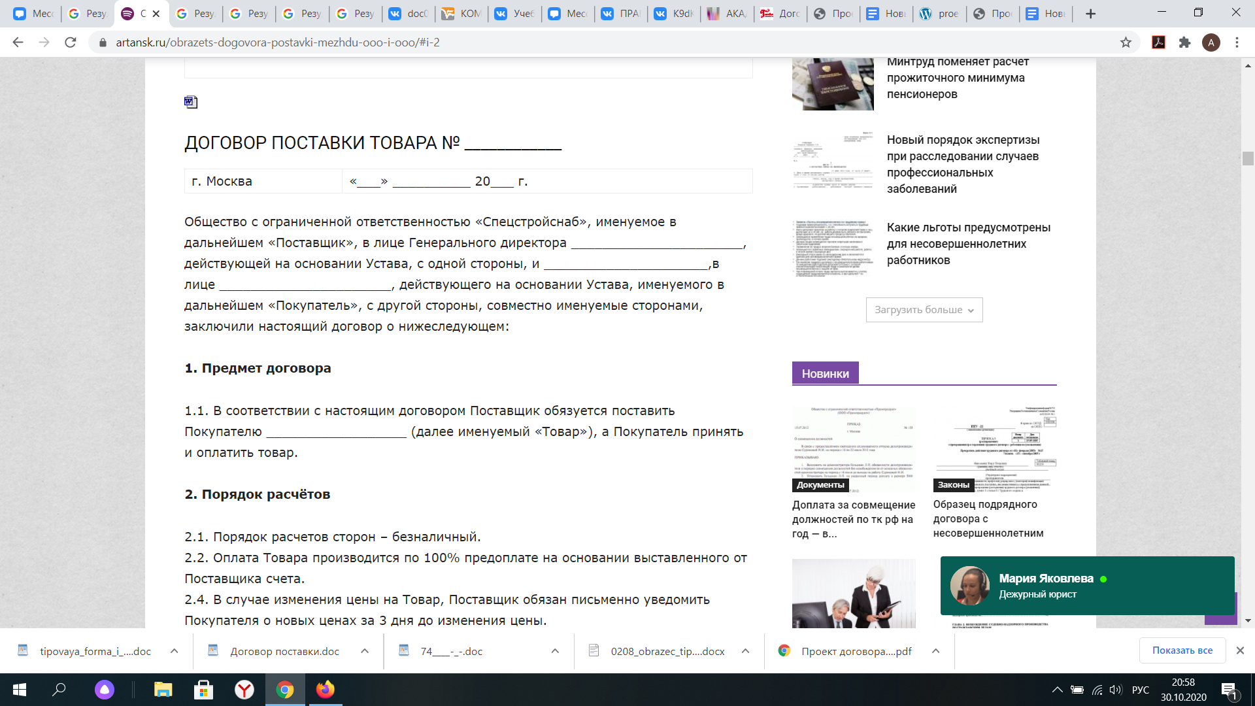Switch to the АКА tab

727,14
